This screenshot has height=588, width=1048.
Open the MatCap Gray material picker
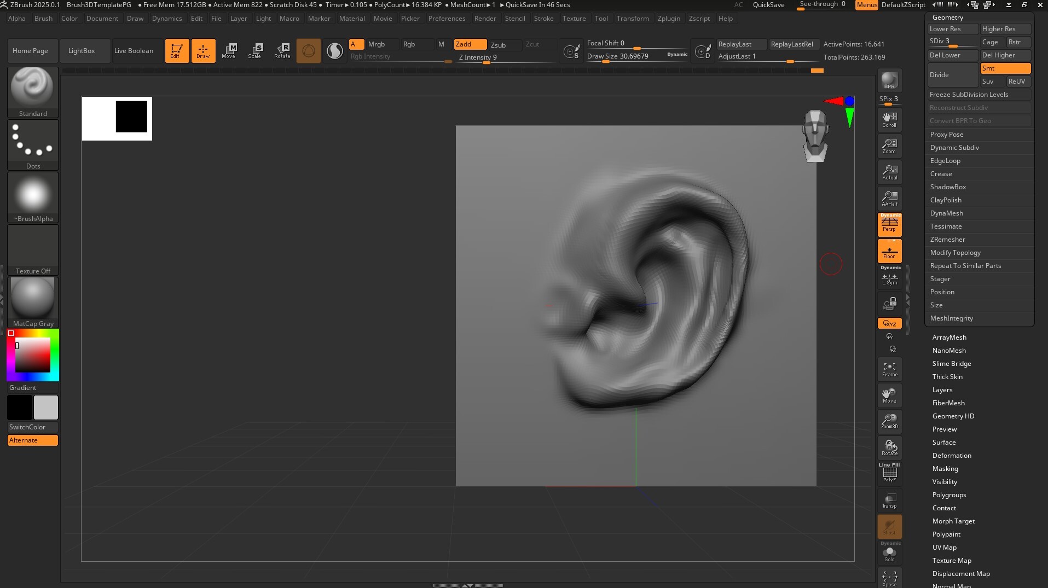click(32, 300)
